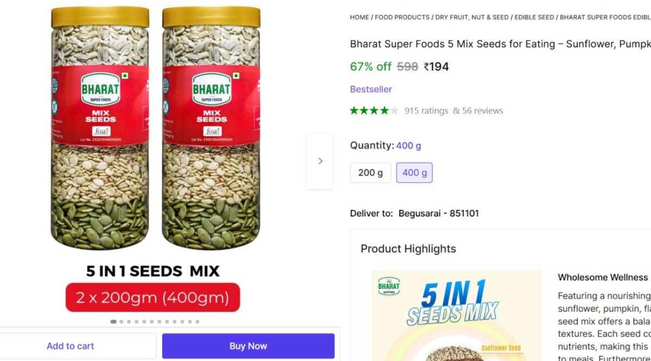Click the next image arrow
This screenshot has width=651, height=361.
pyautogui.click(x=320, y=161)
